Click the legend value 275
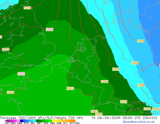The height and width of the screenshot is (124, 160). click(x=26, y=123)
